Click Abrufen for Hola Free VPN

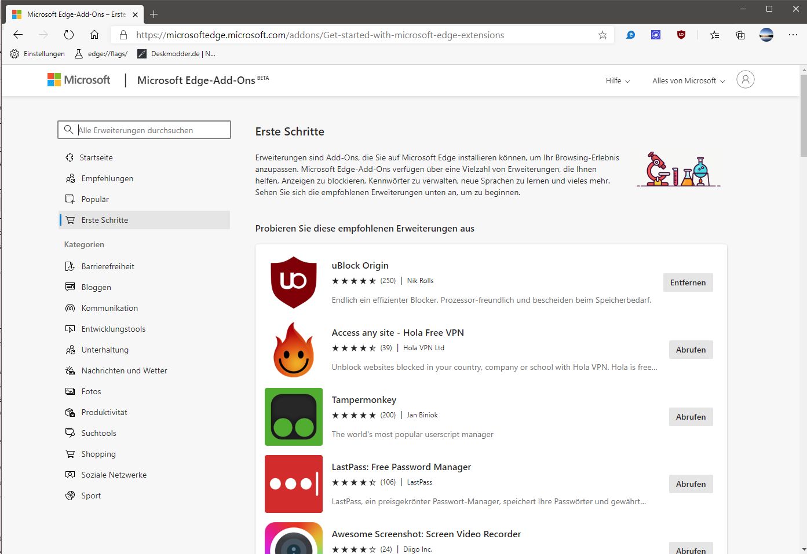pyautogui.click(x=691, y=350)
